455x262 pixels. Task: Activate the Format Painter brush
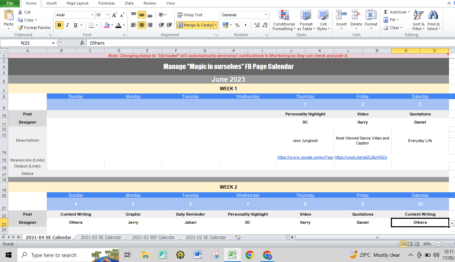[x=20, y=28]
